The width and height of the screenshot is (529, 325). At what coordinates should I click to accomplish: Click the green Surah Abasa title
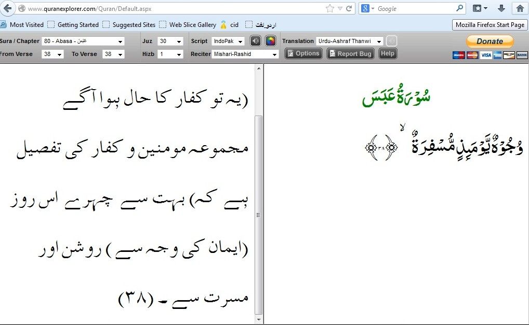[x=396, y=96]
